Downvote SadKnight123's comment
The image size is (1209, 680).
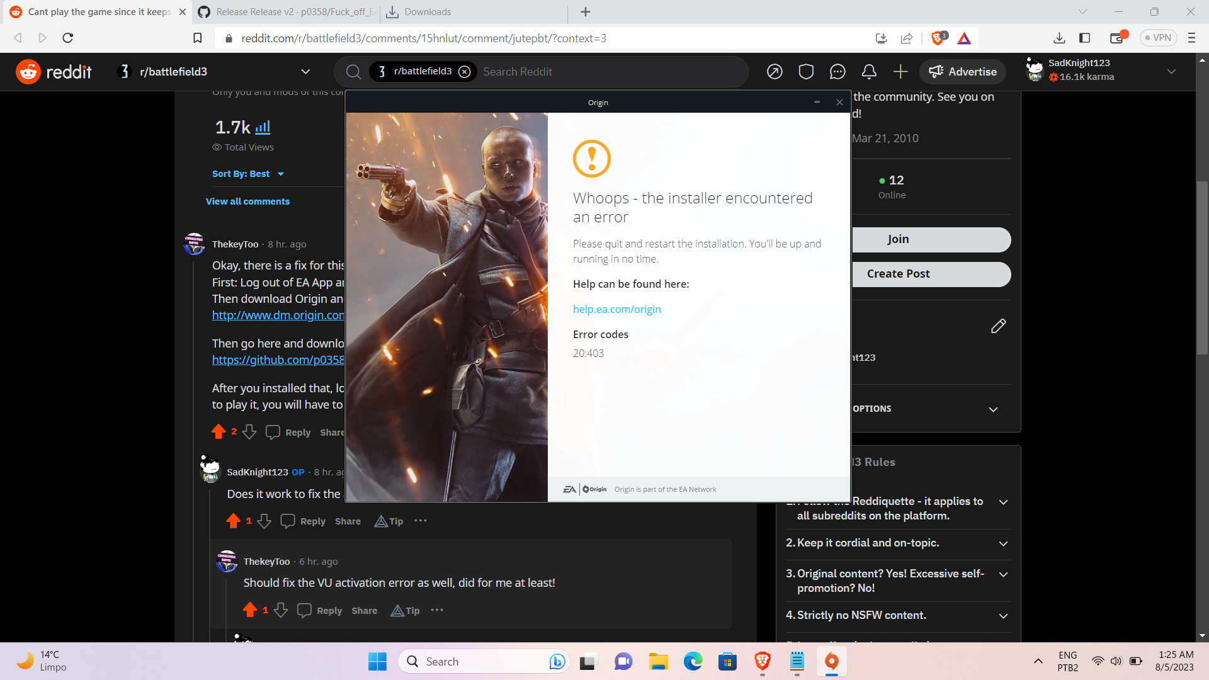(x=264, y=521)
